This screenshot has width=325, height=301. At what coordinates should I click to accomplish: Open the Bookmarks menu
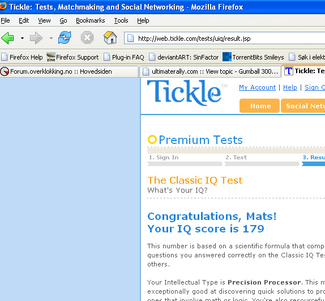pyautogui.click(x=91, y=20)
